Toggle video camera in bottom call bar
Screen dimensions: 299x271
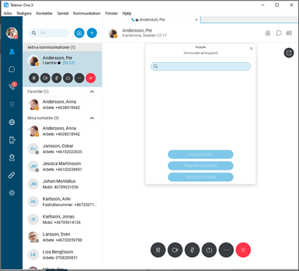175,250
